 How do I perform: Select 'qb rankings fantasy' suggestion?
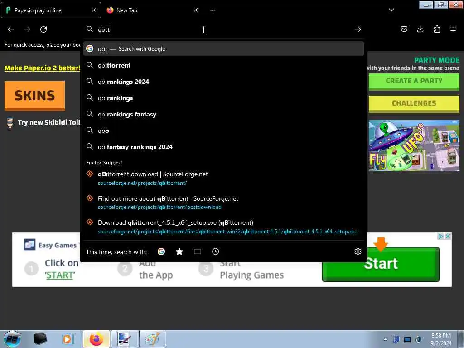[x=224, y=114]
